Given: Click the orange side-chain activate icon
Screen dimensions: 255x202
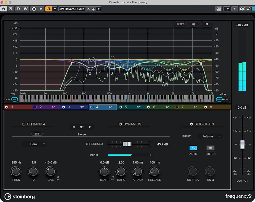Looking at the screenshot, I should point(48,9).
